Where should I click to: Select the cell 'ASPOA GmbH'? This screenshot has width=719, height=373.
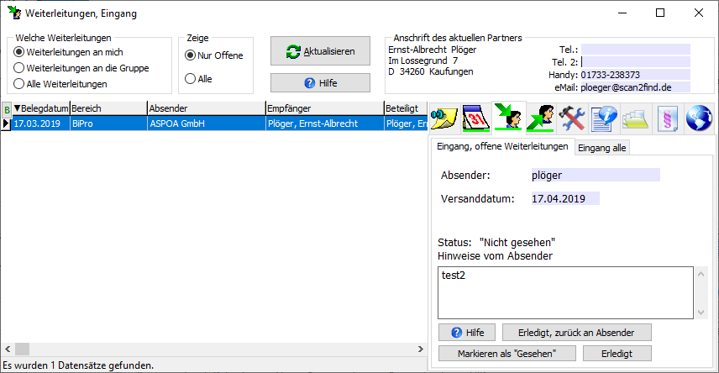tap(207, 123)
